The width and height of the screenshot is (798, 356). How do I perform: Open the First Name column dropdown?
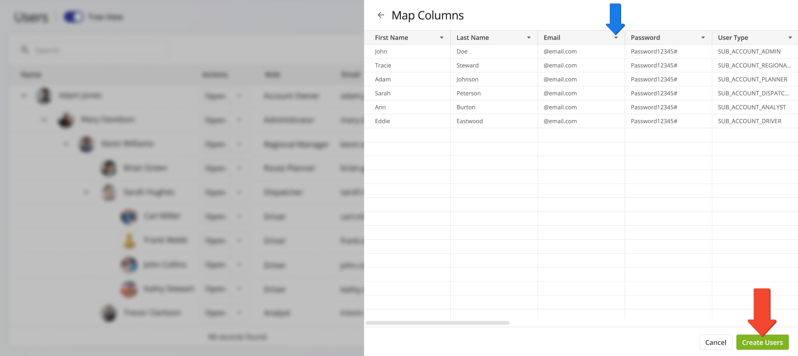[441, 38]
